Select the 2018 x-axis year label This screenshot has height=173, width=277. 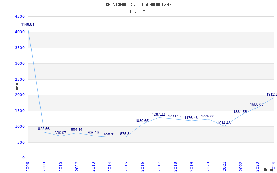175,166
